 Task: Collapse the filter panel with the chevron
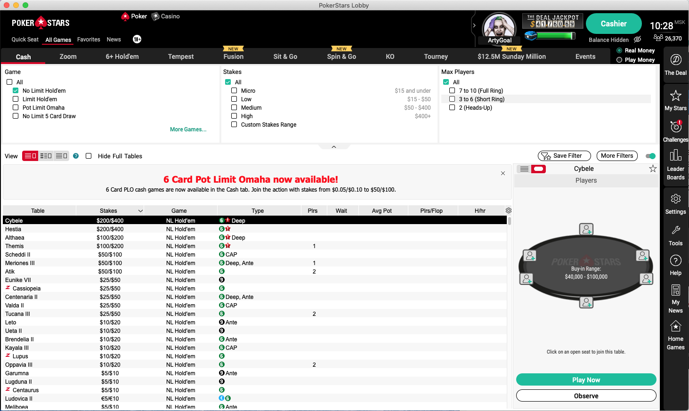[334, 146]
